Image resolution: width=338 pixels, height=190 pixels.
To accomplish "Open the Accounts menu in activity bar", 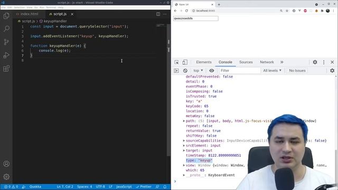I will (x=6, y=164).
